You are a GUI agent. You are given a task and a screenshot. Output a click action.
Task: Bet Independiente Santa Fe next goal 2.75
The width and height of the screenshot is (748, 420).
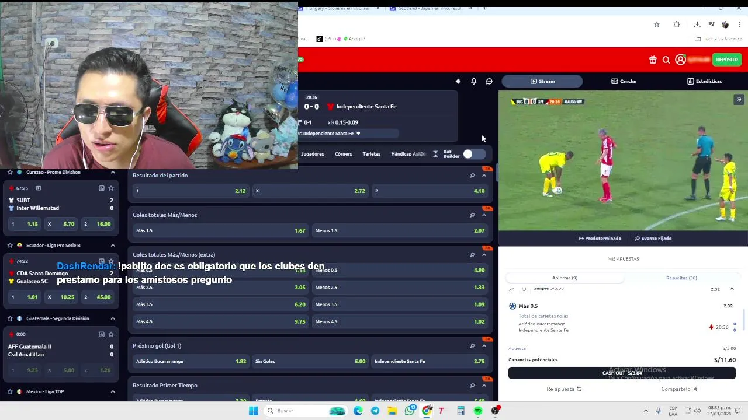click(430, 361)
